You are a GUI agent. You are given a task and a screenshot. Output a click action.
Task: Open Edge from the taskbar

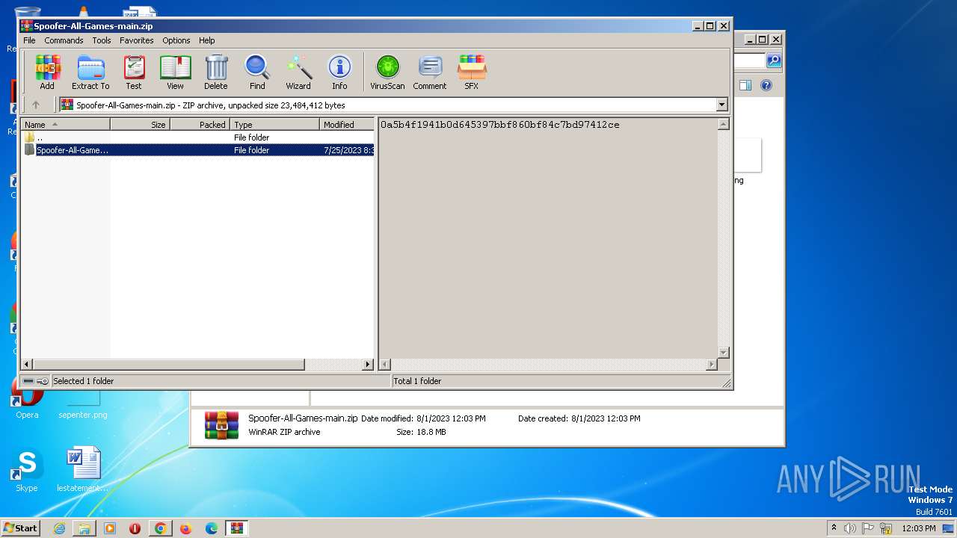pos(212,528)
